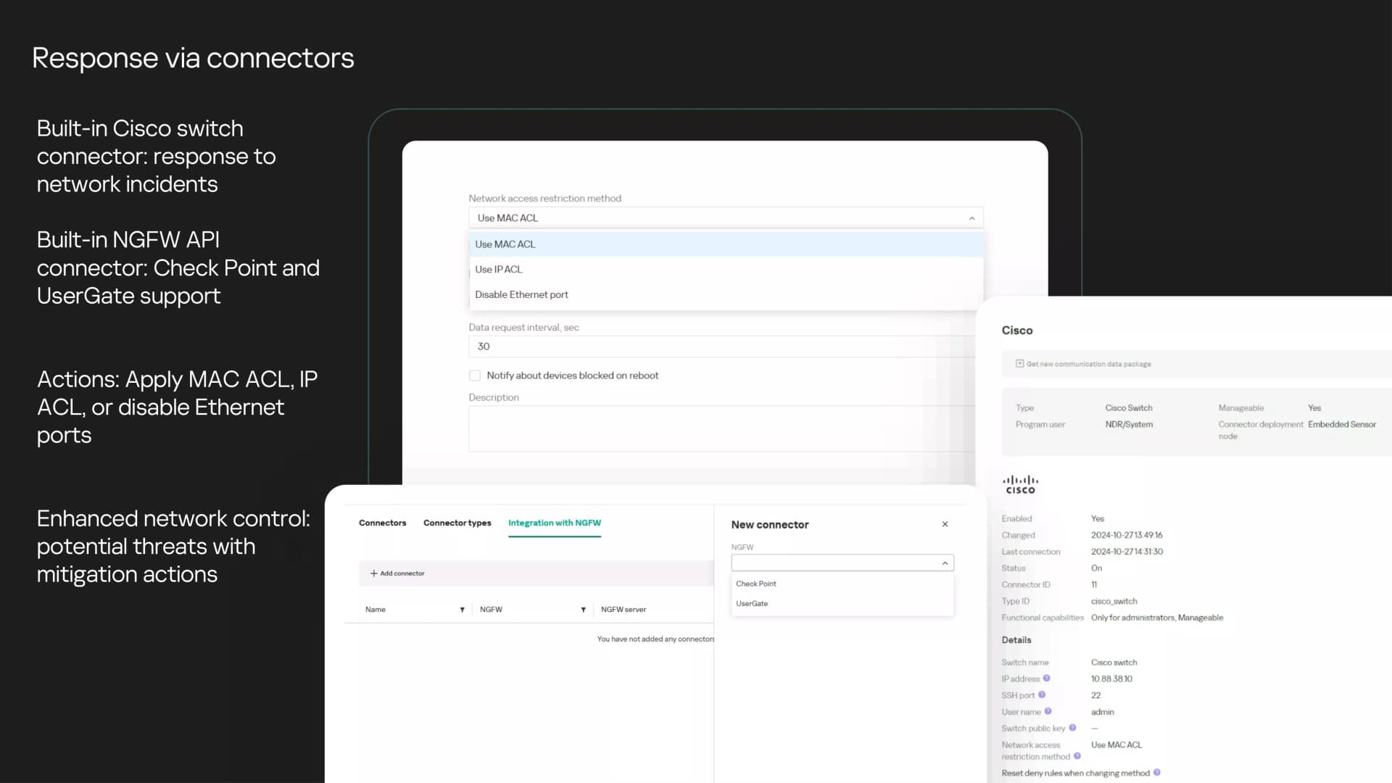Click into the Description text area
The width and height of the screenshot is (1392, 783).
(x=721, y=428)
